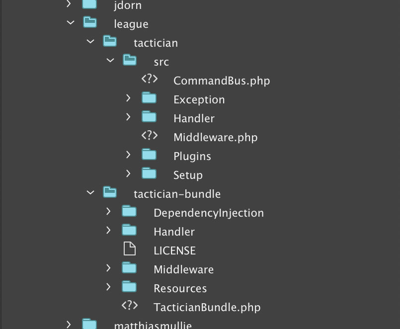Select the Middleware.php file name
The image size is (400, 329).
[x=215, y=137]
